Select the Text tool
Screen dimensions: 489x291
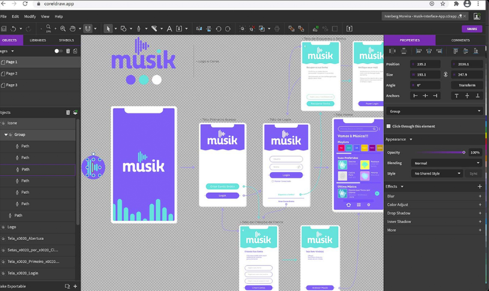point(169,29)
